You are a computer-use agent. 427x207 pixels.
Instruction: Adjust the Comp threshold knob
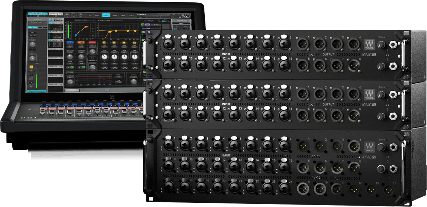click(81, 57)
